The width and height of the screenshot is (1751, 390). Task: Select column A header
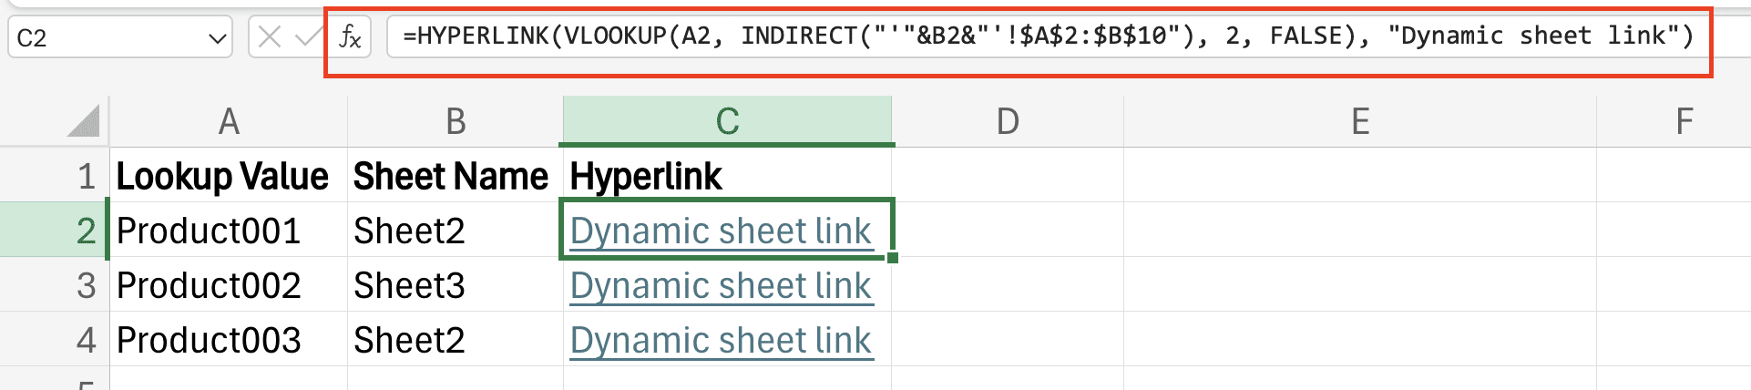click(x=229, y=121)
